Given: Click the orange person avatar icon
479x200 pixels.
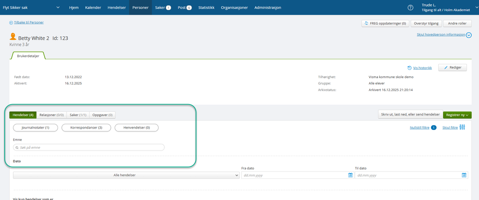Looking at the screenshot, I should click(x=13, y=37).
